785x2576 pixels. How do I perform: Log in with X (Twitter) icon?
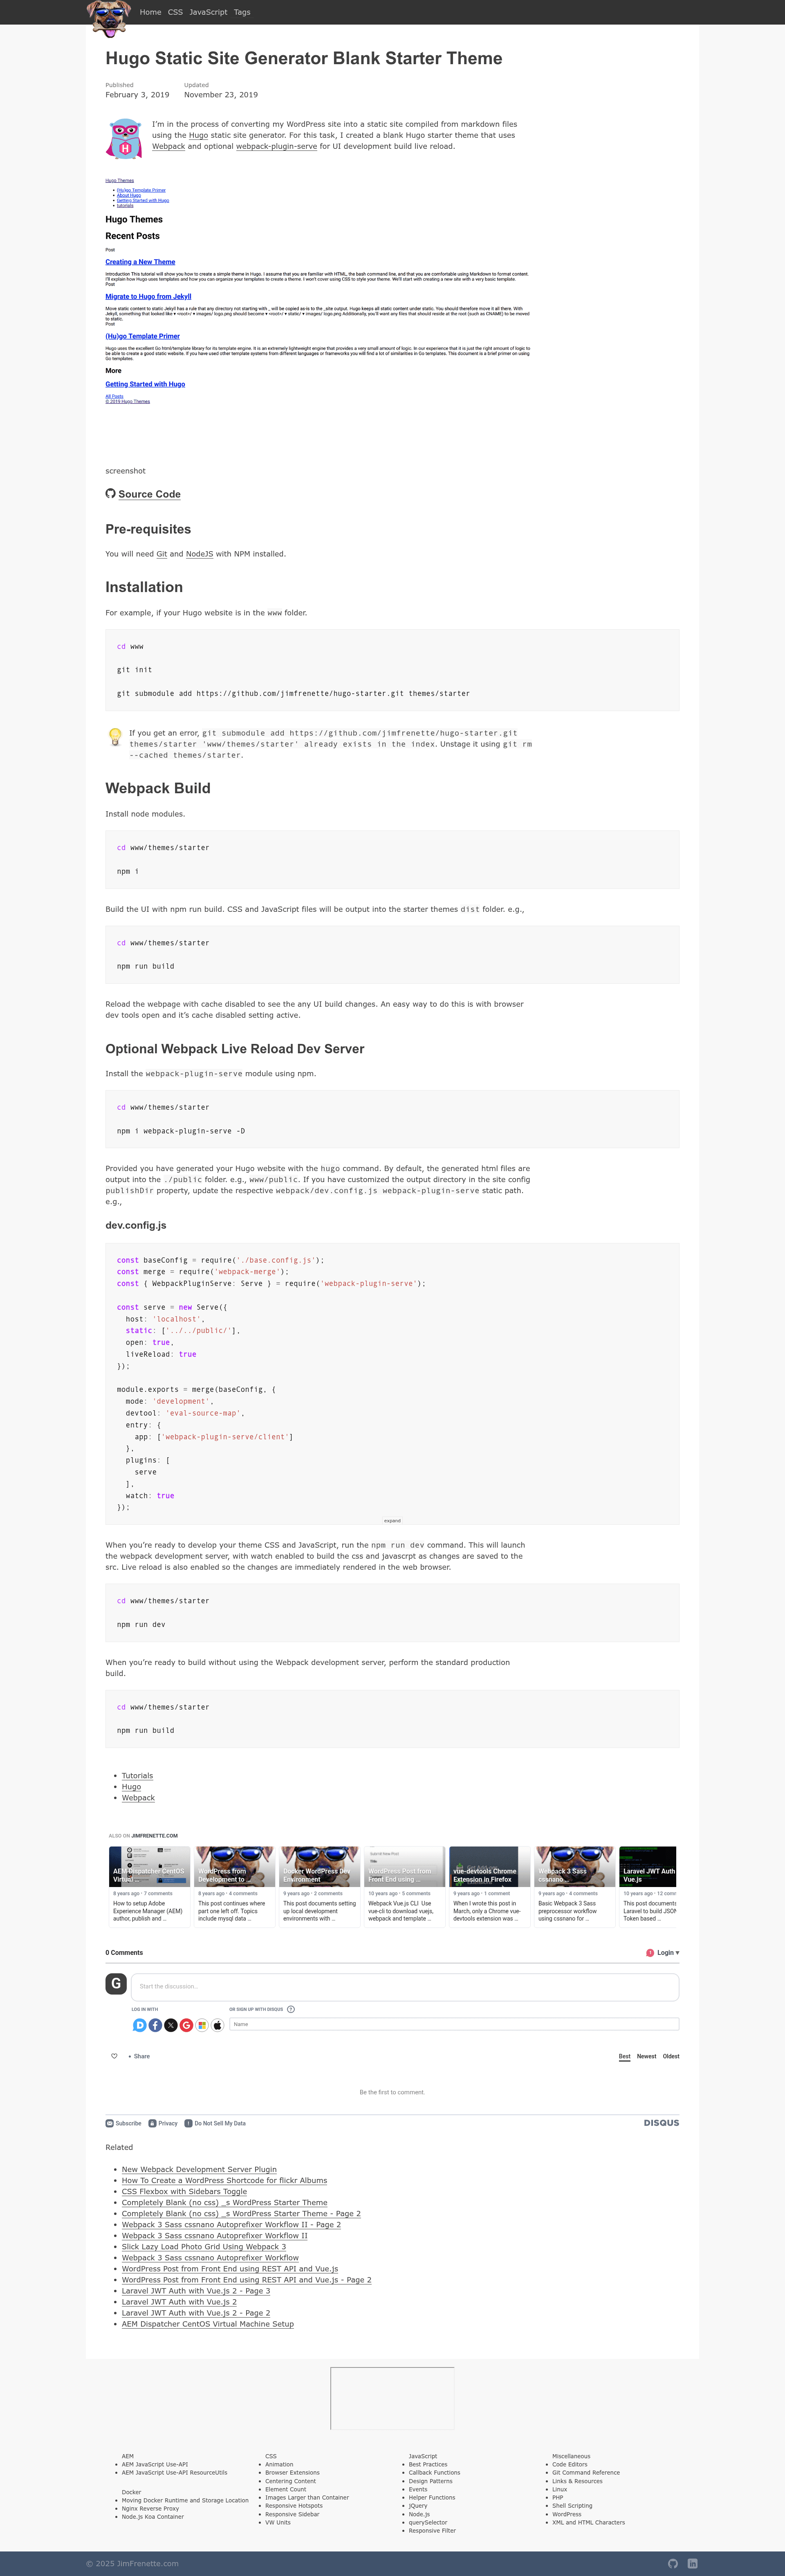[x=171, y=2025]
